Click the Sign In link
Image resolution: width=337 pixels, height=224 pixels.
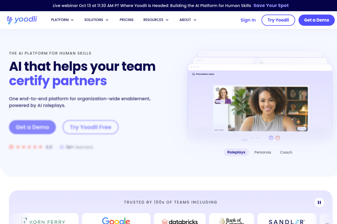click(248, 20)
